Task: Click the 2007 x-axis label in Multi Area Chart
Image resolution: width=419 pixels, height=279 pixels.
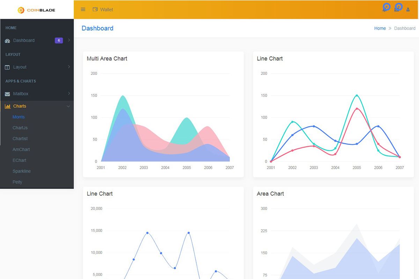Action: (x=229, y=168)
